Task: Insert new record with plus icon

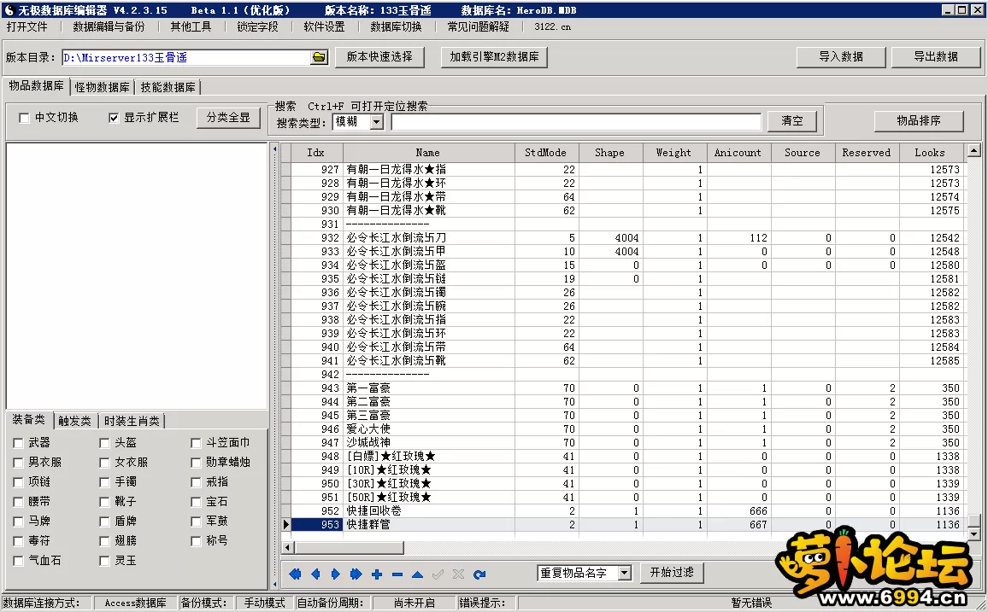Action: [377, 574]
